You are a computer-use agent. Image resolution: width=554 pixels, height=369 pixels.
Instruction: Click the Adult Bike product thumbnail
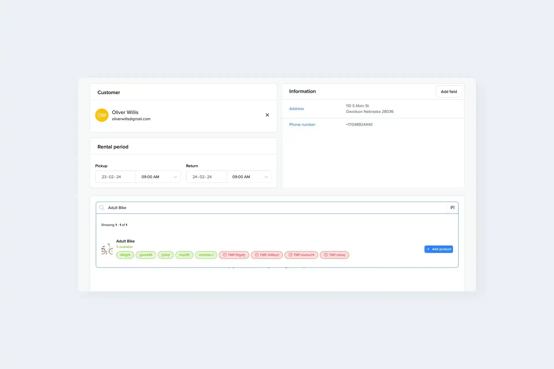point(107,249)
